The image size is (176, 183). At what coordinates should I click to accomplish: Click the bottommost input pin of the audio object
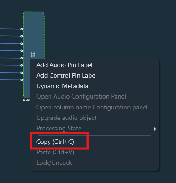tap(22, 80)
